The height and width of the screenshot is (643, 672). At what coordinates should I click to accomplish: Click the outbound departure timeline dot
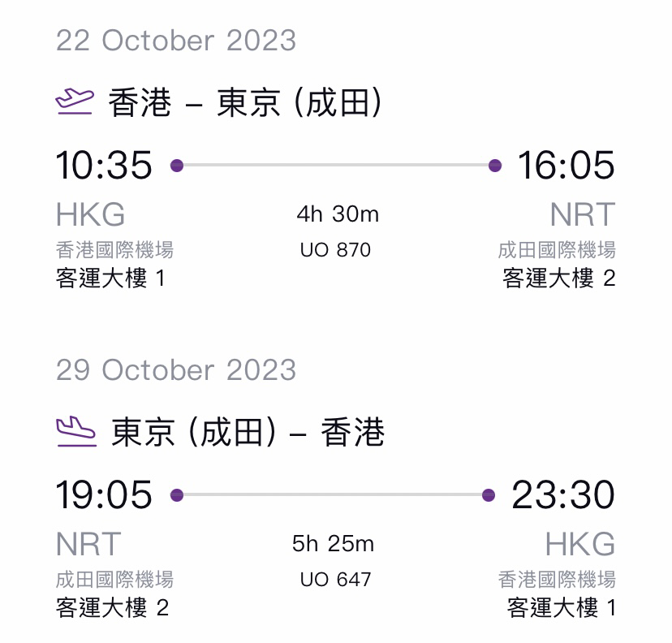coord(177,166)
